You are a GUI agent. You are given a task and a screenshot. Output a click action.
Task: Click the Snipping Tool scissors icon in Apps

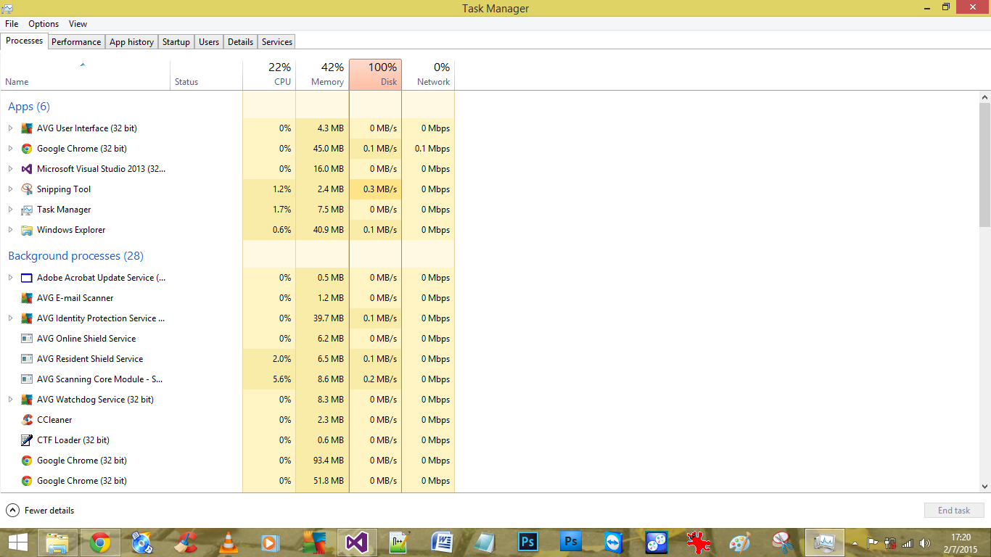[27, 189]
